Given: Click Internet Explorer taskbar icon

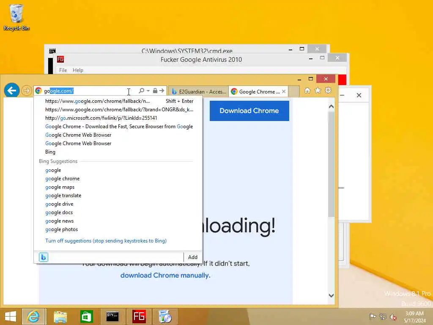Looking at the screenshot, I should [x=33, y=317].
